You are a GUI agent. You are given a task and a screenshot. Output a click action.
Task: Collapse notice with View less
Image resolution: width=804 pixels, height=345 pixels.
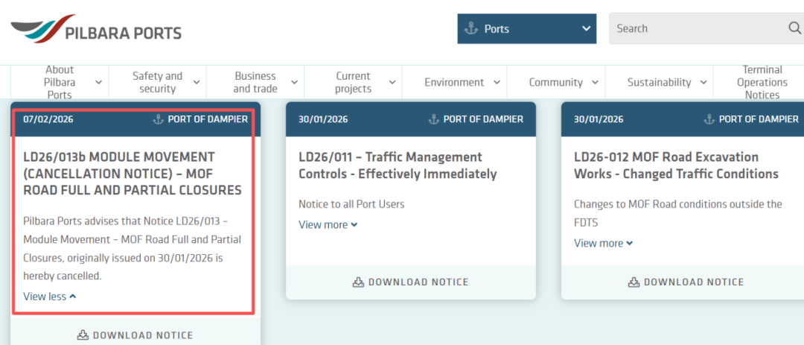(49, 296)
